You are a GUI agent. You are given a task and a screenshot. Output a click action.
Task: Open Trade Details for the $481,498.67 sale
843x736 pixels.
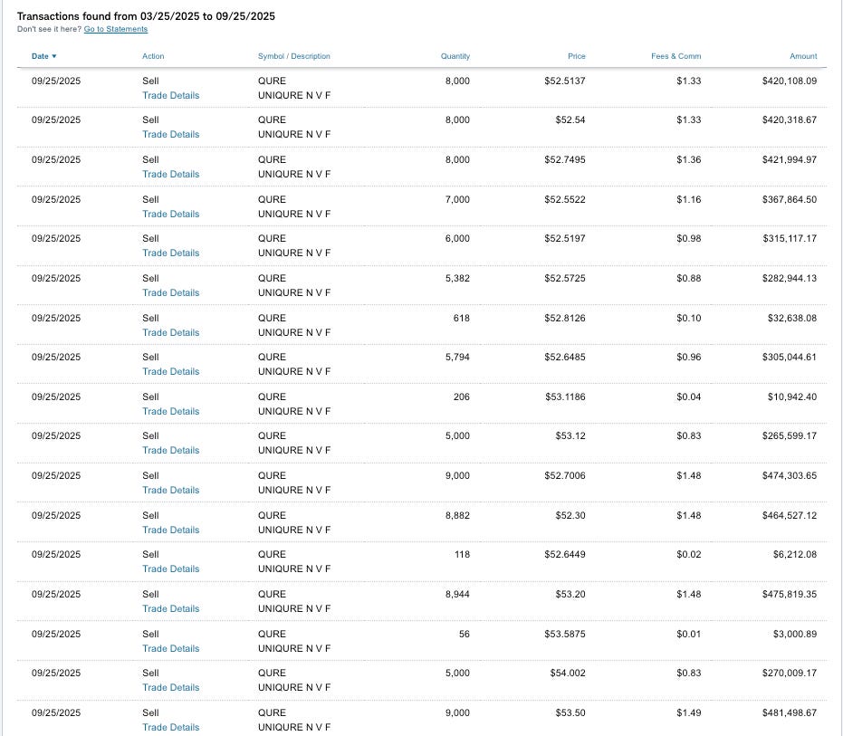tap(171, 727)
